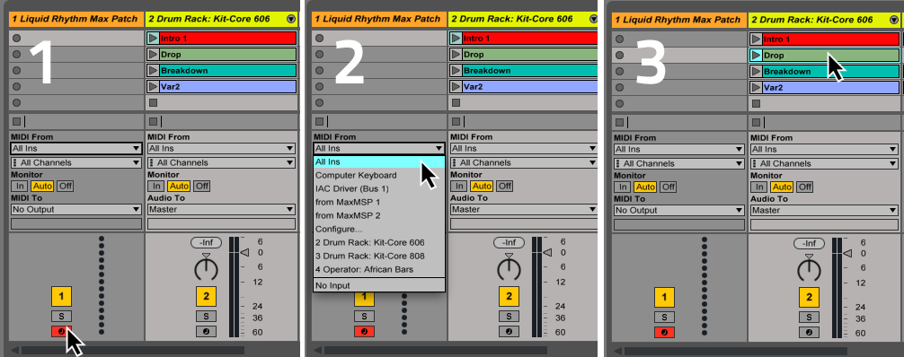Click the -Inf peak level display, panel 3
This screenshot has width=904, height=357.
809,244
